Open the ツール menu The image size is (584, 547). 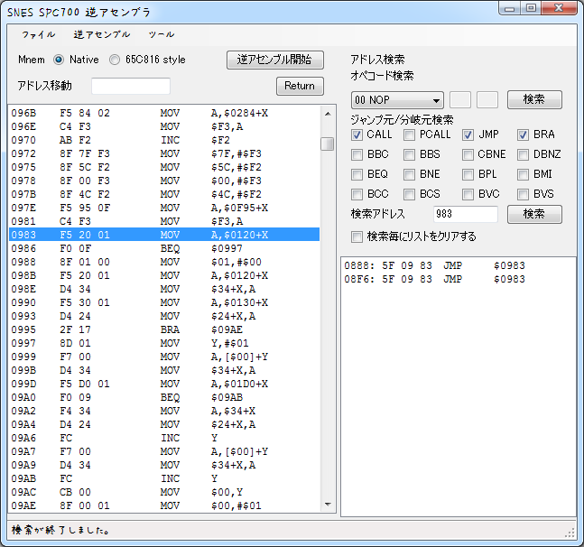[x=162, y=34]
